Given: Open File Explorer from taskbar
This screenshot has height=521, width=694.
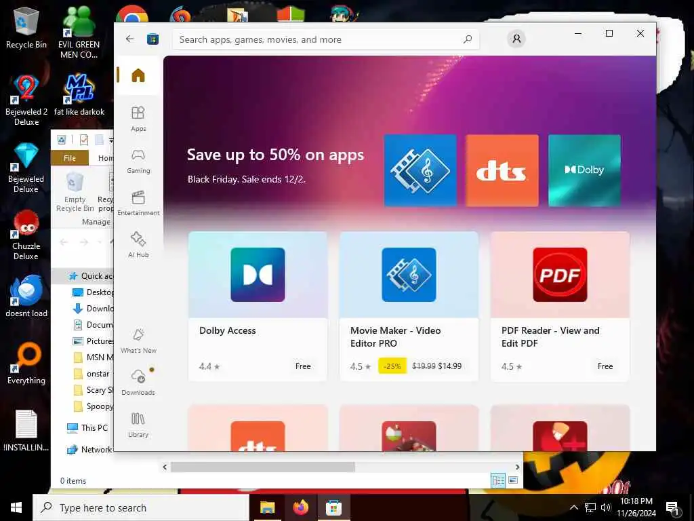Looking at the screenshot, I should [267, 507].
